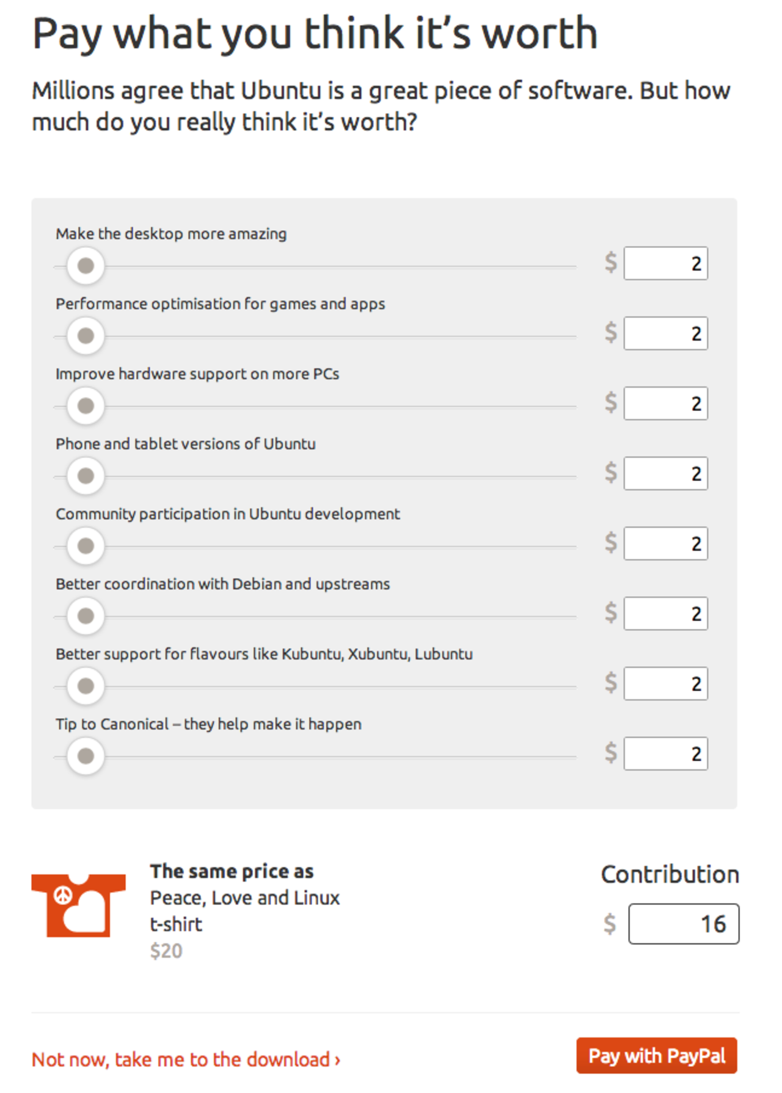Screen dimensions: 782x1093
Task: Focus the Tip to Canonical amount field
Action: click(x=665, y=753)
